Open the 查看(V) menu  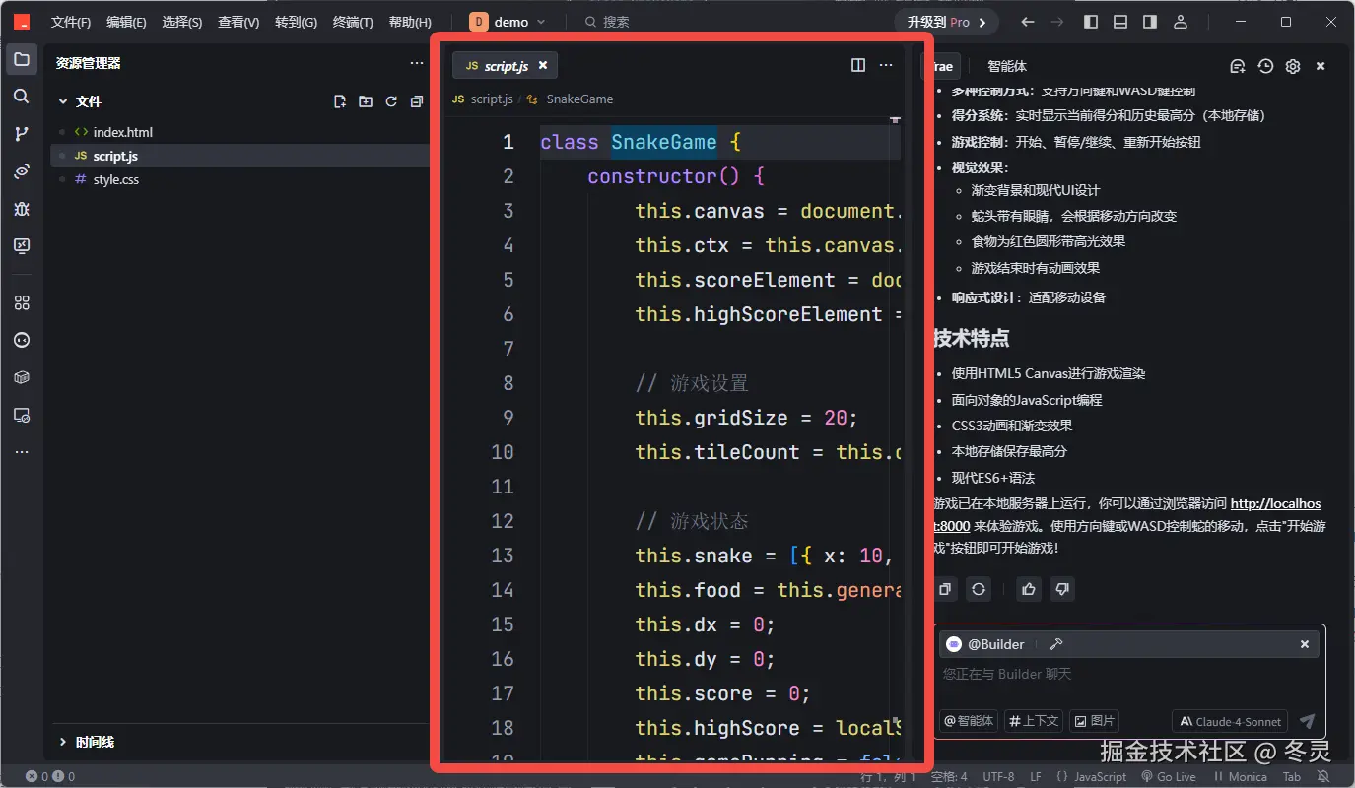point(238,22)
